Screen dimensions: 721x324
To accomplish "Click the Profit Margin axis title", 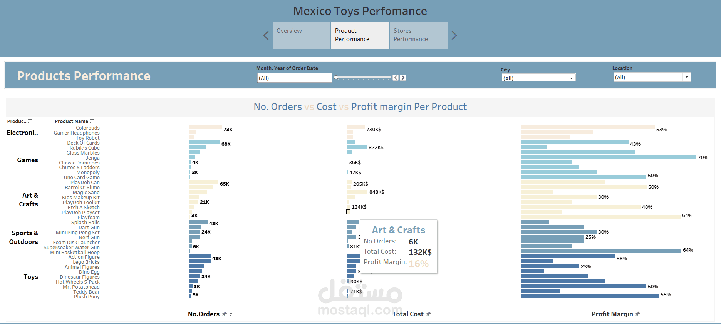I will [612, 314].
